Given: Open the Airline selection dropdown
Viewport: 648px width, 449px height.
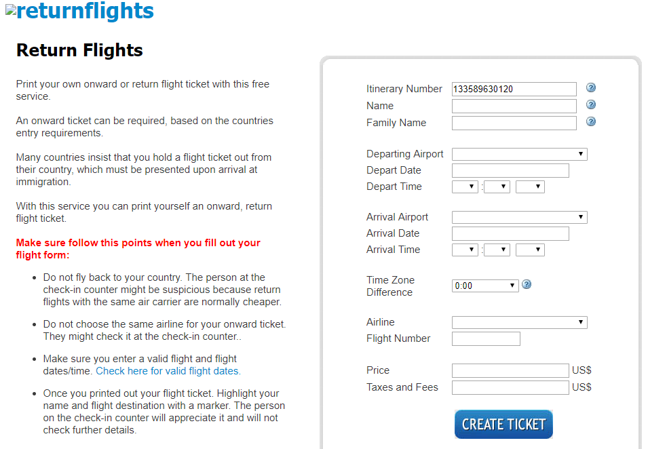Looking at the screenshot, I should pyautogui.click(x=519, y=322).
